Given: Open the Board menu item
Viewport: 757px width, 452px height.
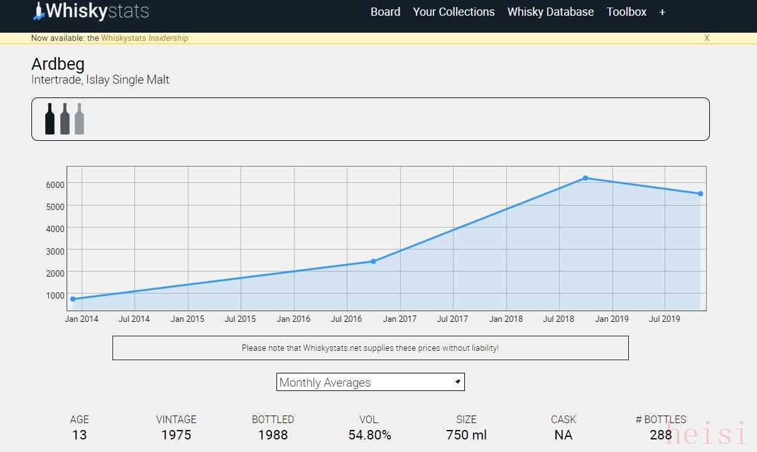Looking at the screenshot, I should click(385, 12).
